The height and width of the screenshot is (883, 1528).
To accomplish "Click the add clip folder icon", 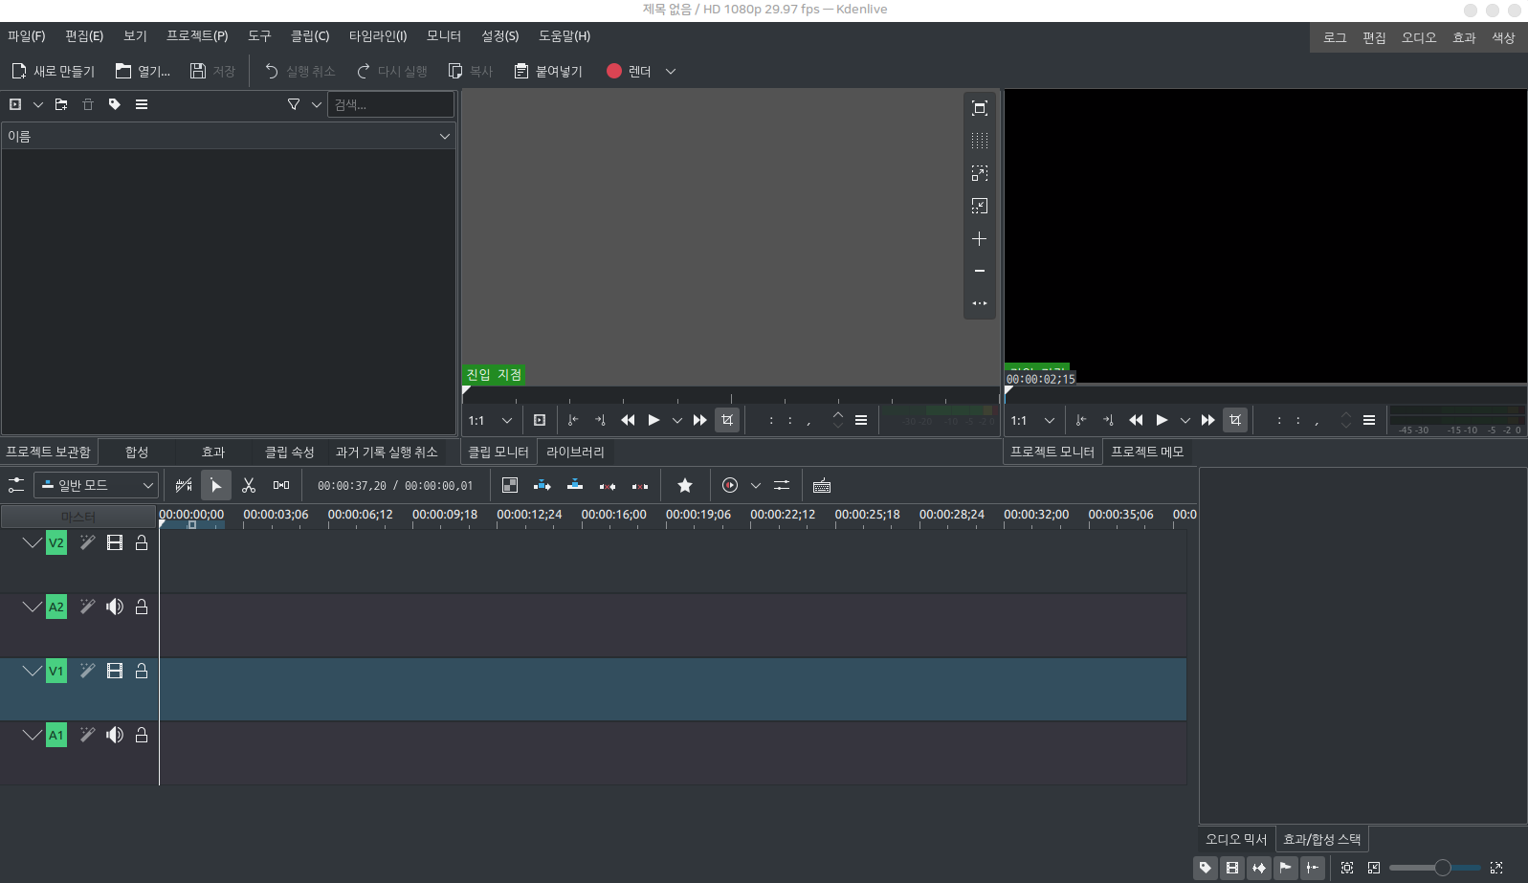I will point(61,104).
